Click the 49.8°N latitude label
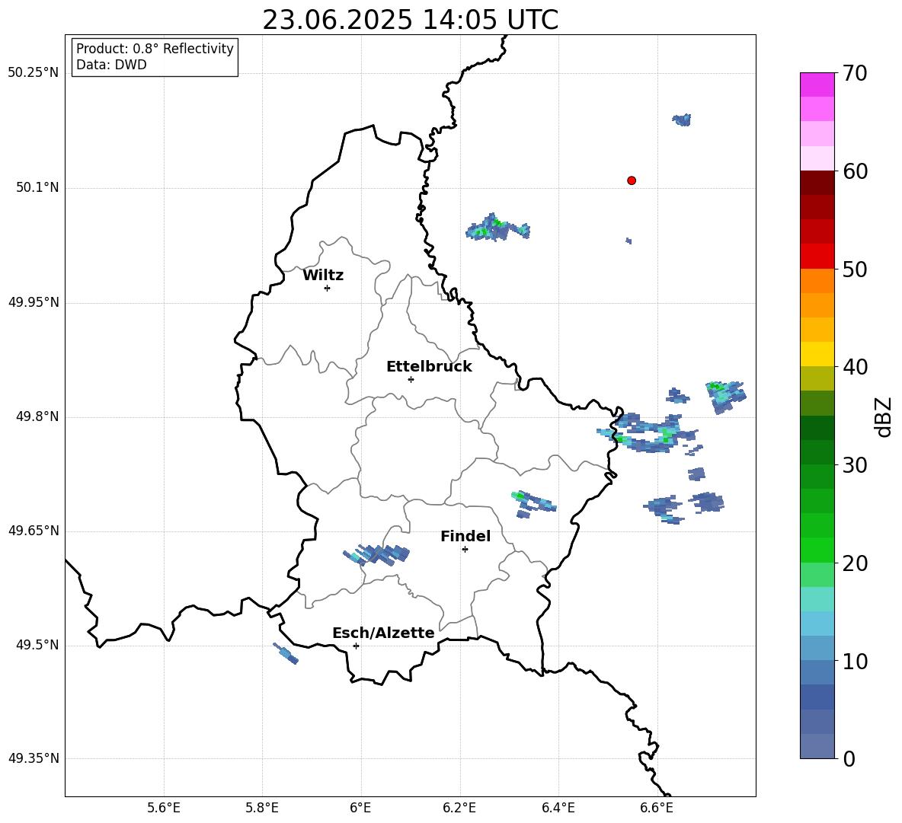The width and height of the screenshot is (902, 823). click(37, 416)
